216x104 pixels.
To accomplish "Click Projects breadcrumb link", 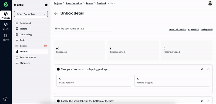I will 58,3.
